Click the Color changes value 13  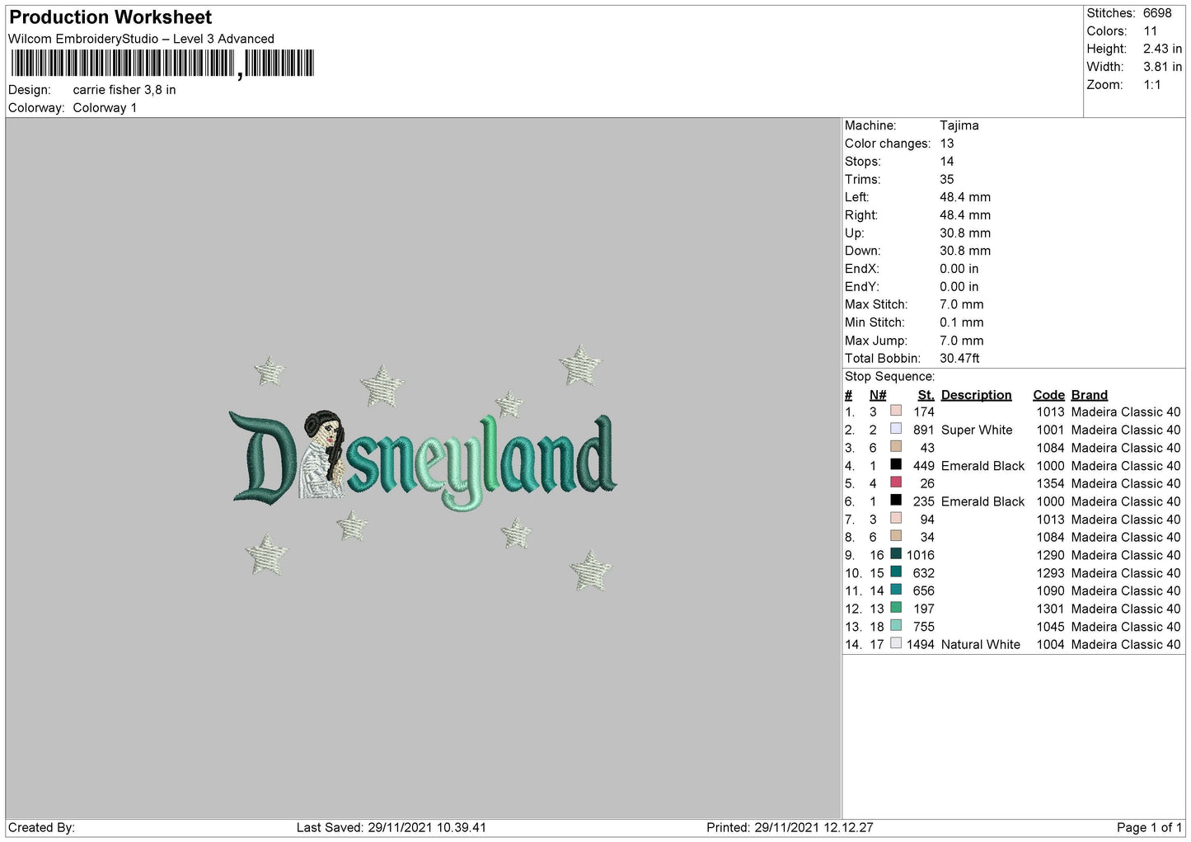(x=947, y=143)
